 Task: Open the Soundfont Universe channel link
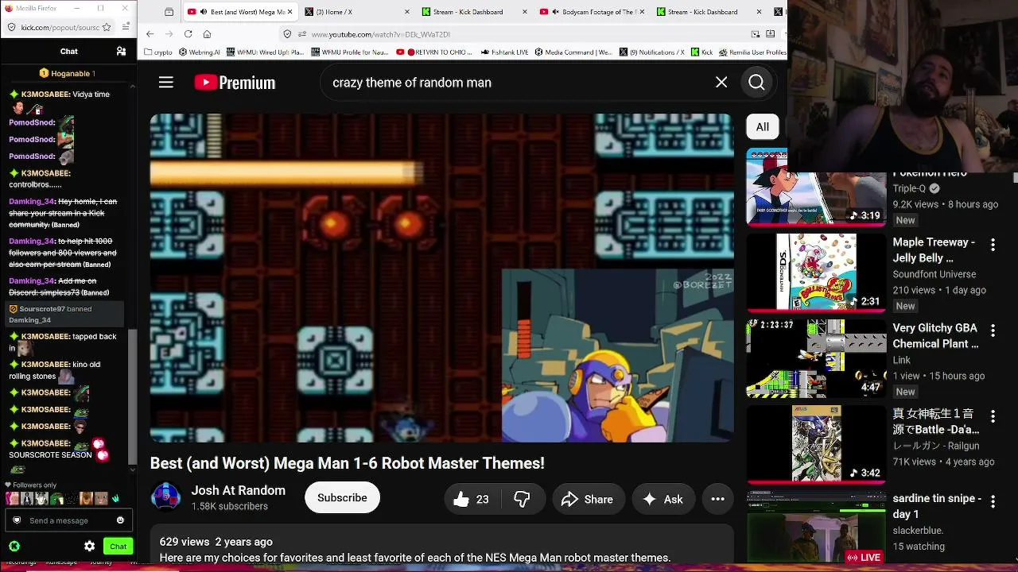[934, 274]
